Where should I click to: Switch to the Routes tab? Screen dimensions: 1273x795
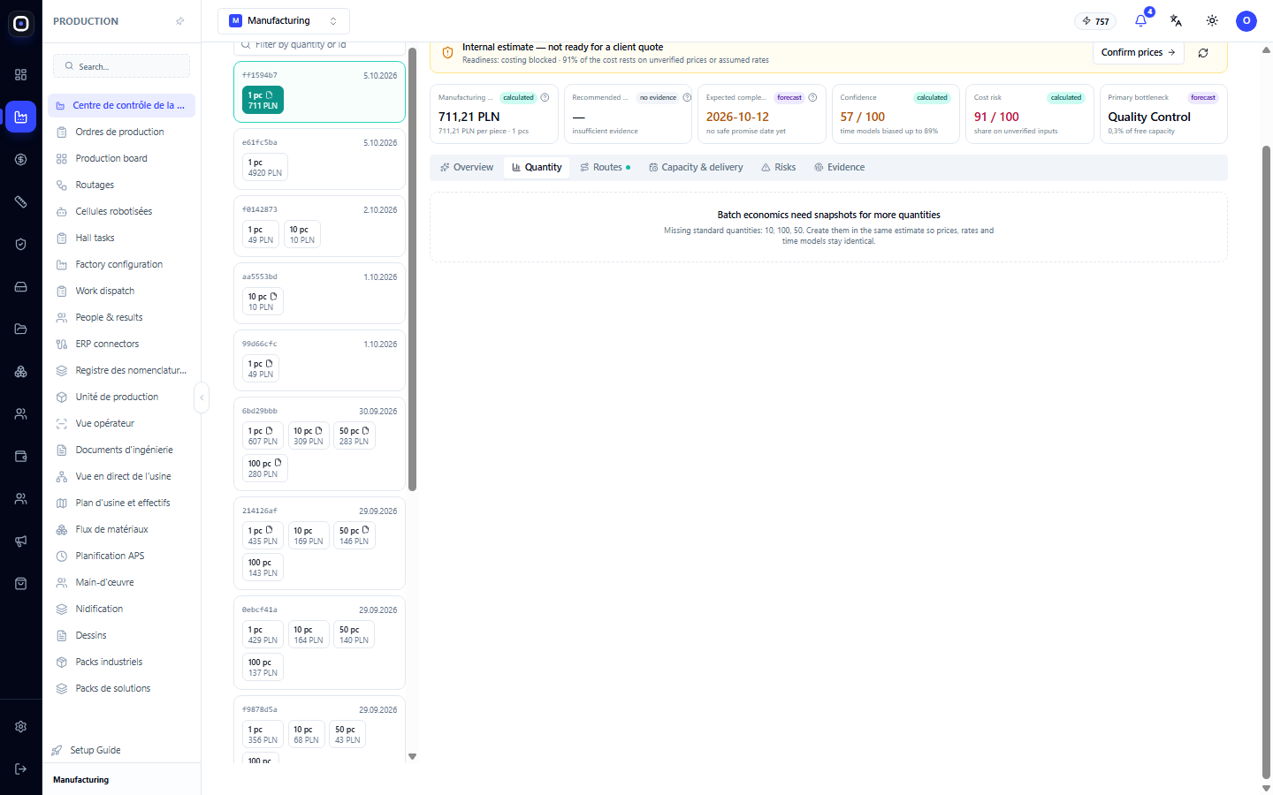pyautogui.click(x=606, y=167)
